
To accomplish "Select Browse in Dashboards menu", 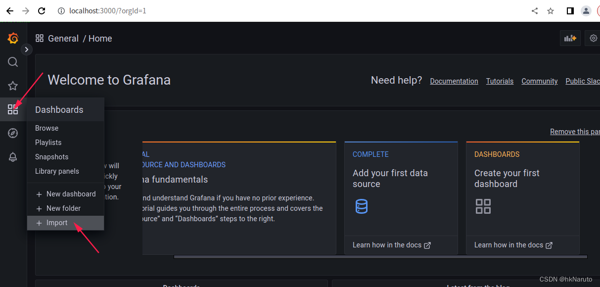I will point(46,128).
